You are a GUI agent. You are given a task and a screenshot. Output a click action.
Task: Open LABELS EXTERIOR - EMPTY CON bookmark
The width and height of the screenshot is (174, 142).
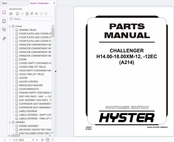pyautogui.click(x=35, y=115)
